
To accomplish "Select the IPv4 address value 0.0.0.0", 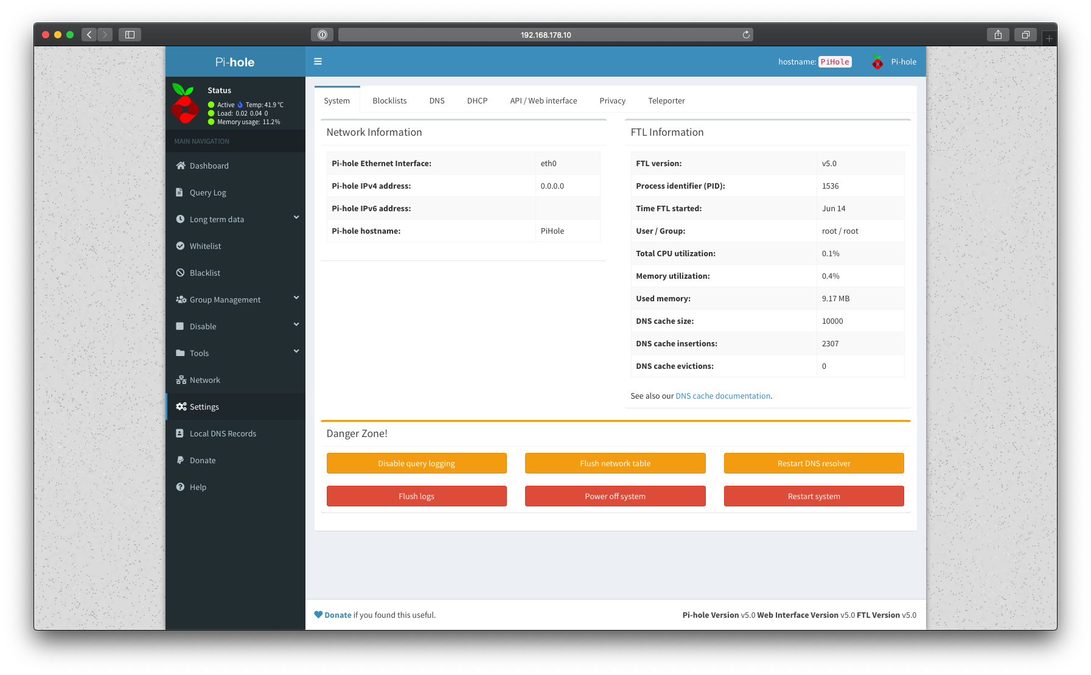I will click(552, 186).
